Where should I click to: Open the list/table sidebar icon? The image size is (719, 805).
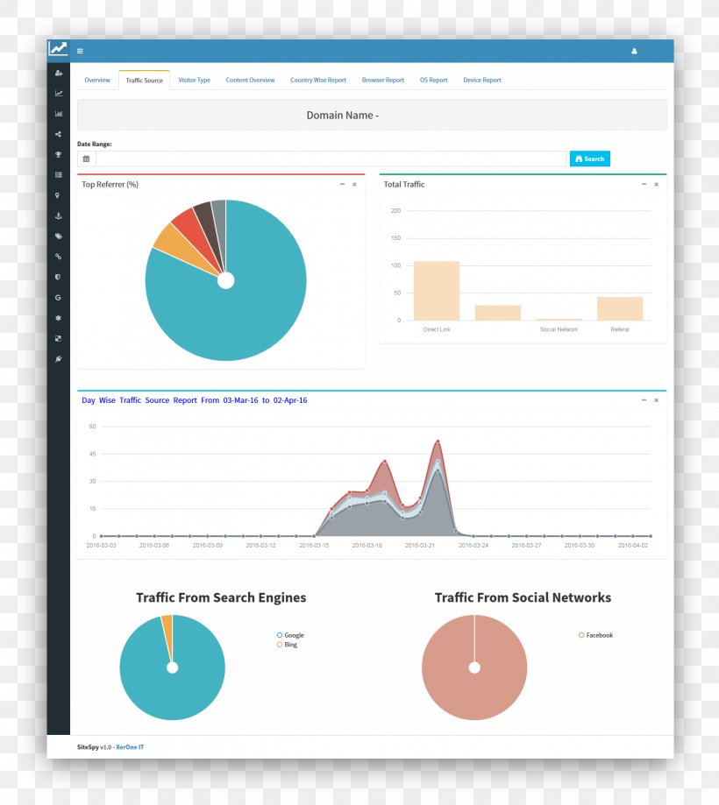59,175
